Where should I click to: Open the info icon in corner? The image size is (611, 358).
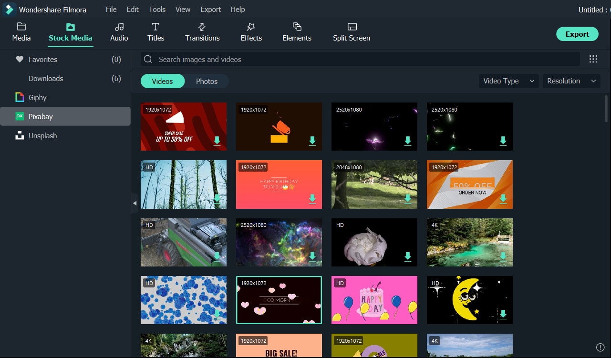(600, 347)
